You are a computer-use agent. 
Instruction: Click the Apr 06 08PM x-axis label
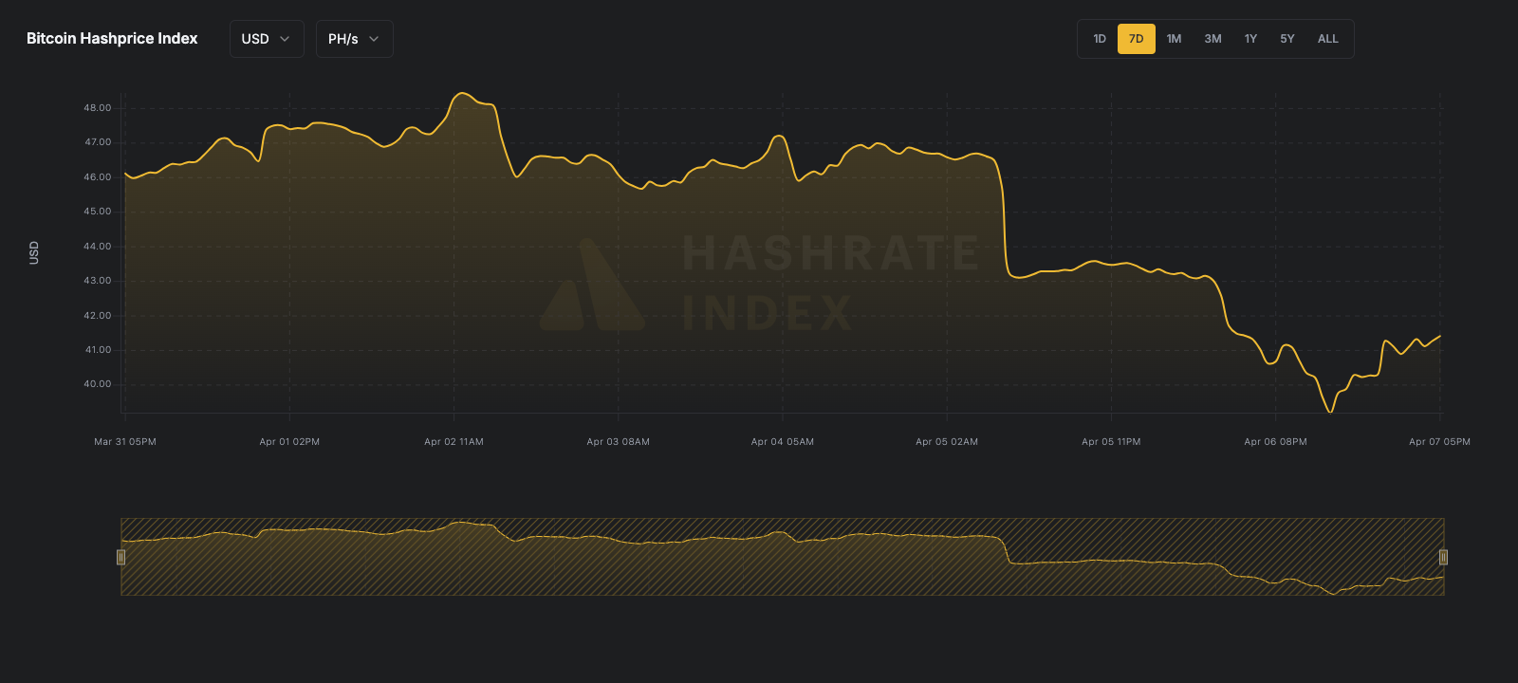click(x=1275, y=442)
